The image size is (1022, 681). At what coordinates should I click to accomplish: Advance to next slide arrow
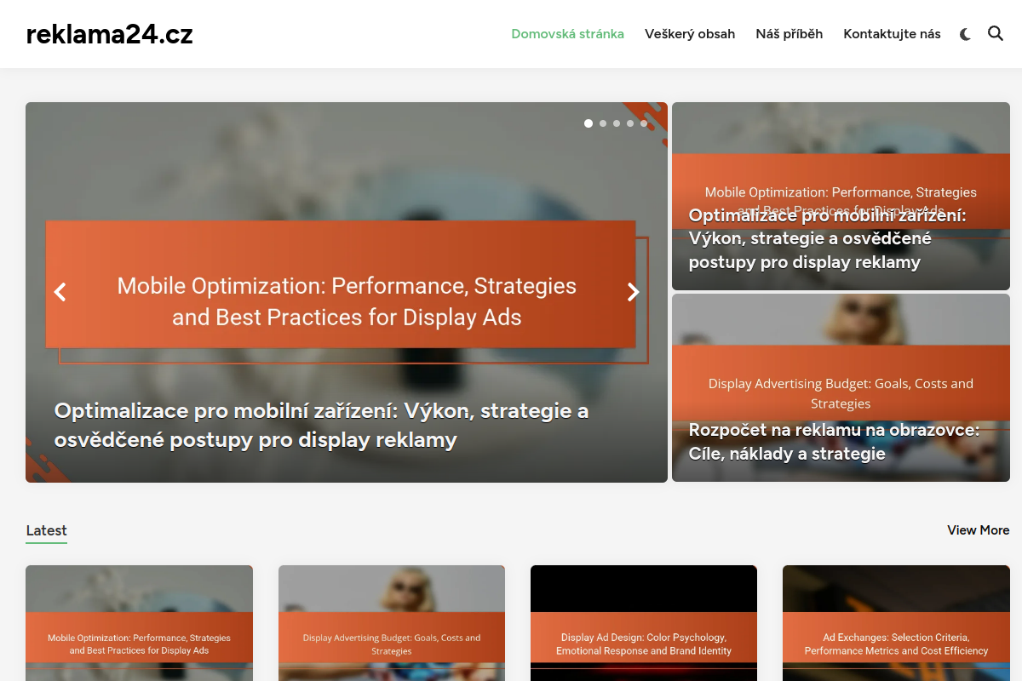633,292
